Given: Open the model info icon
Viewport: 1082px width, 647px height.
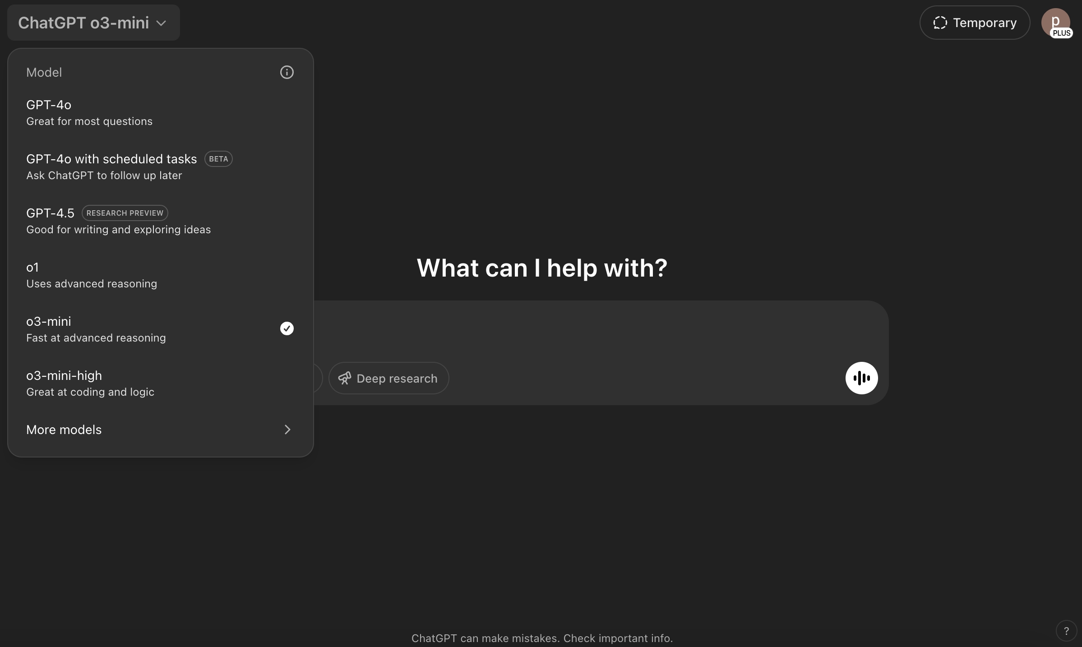Looking at the screenshot, I should pyautogui.click(x=287, y=72).
